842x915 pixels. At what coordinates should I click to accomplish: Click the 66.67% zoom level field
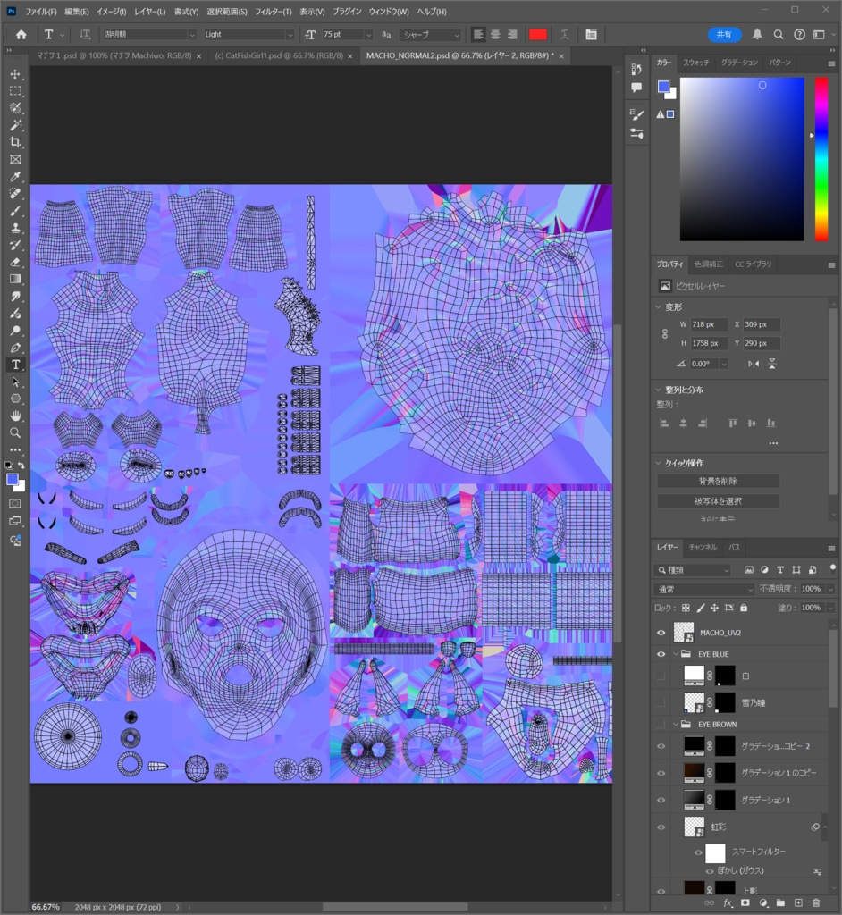pos(46,907)
